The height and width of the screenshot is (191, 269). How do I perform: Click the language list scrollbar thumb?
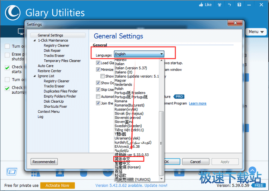pos(161,143)
